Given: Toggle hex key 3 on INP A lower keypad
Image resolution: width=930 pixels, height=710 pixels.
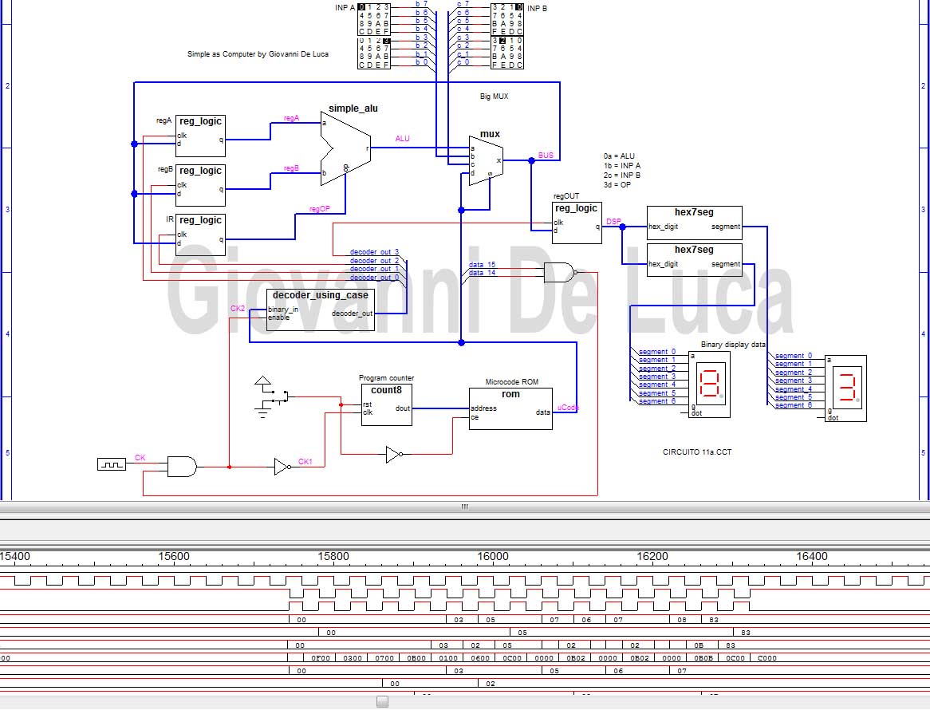Looking at the screenshot, I should click(386, 41).
